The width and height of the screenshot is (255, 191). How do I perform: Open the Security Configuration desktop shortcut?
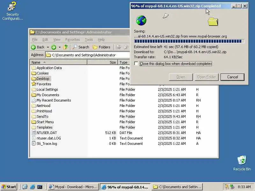click(12, 11)
